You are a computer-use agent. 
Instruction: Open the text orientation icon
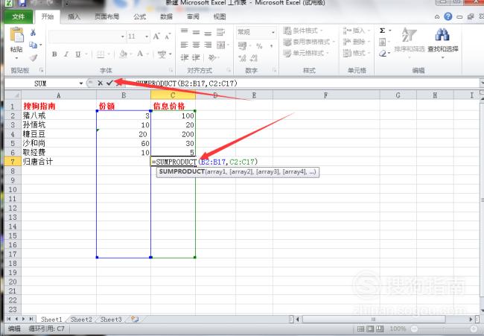pos(212,57)
